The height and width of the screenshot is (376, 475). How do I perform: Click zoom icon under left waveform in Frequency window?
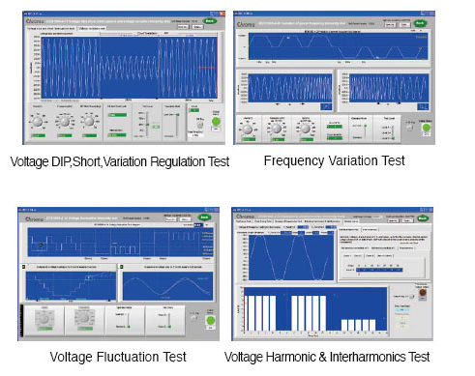(326, 106)
